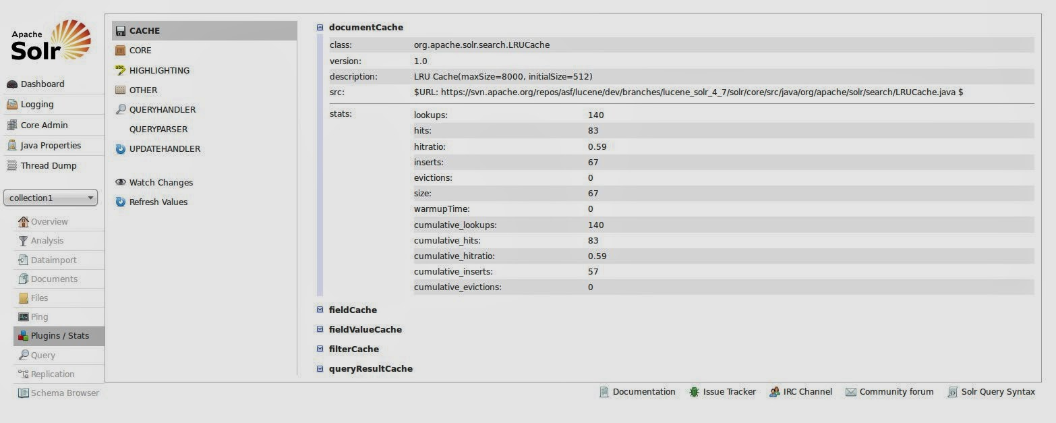Open the Documents page
Viewport: 1056px width, 423px height.
54,279
